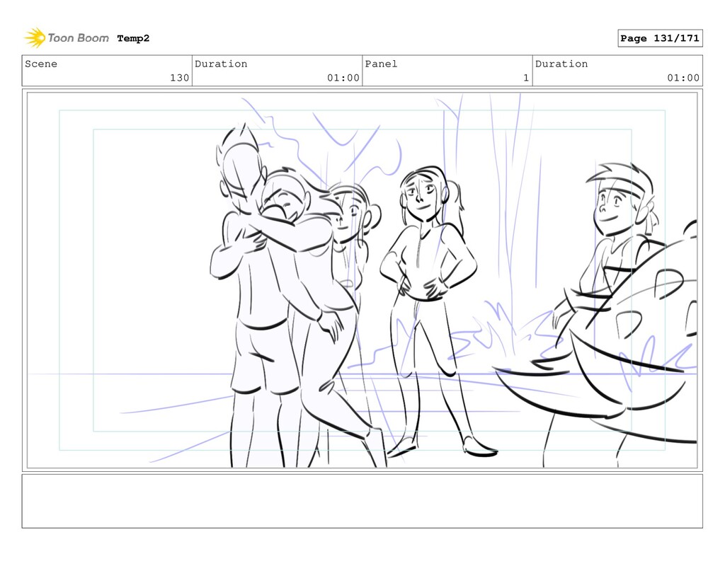Click the panel Duration value at far right
Image resolution: width=725 pixels, height=561 pixels.
tap(683, 78)
